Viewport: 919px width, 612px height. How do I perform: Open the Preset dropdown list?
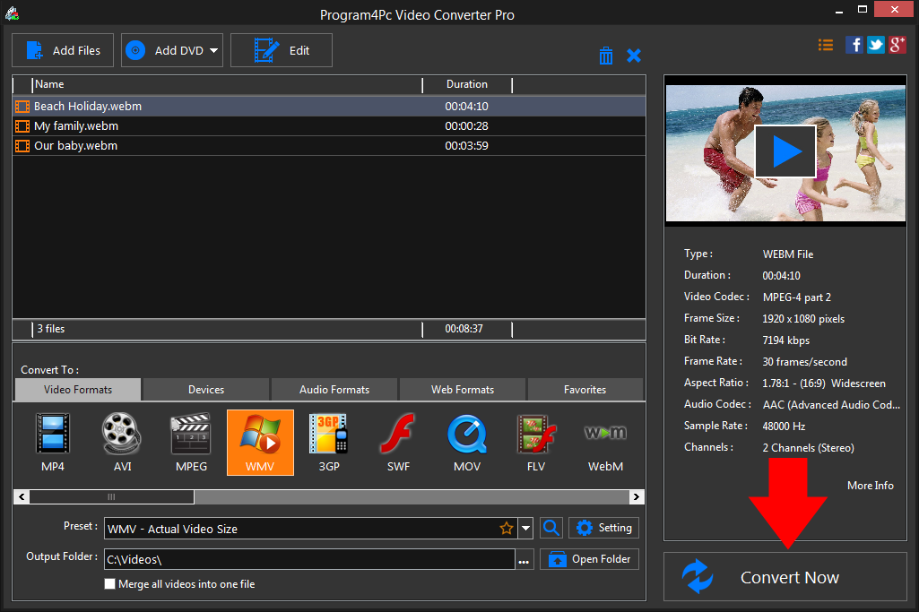[x=526, y=528]
